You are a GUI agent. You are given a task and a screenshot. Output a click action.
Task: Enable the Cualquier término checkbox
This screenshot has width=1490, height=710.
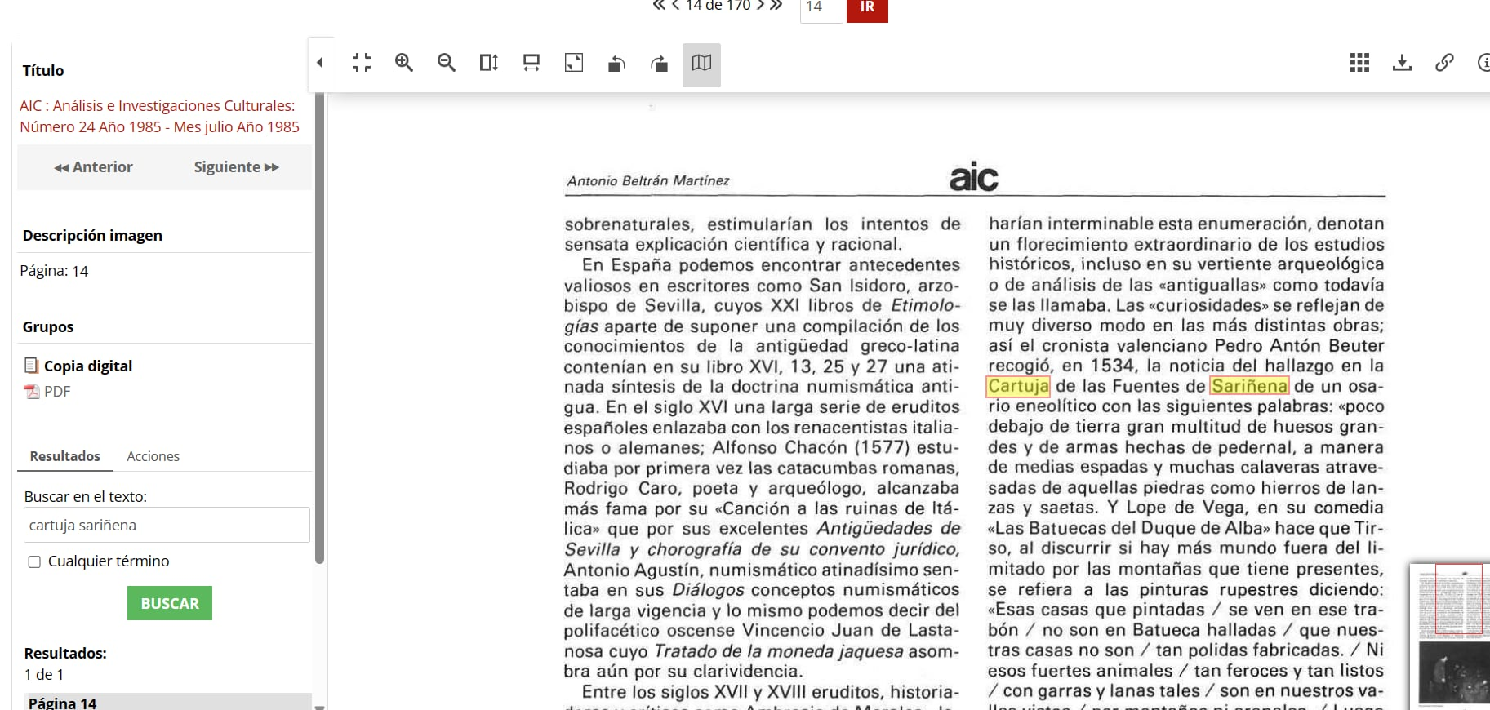tap(34, 561)
